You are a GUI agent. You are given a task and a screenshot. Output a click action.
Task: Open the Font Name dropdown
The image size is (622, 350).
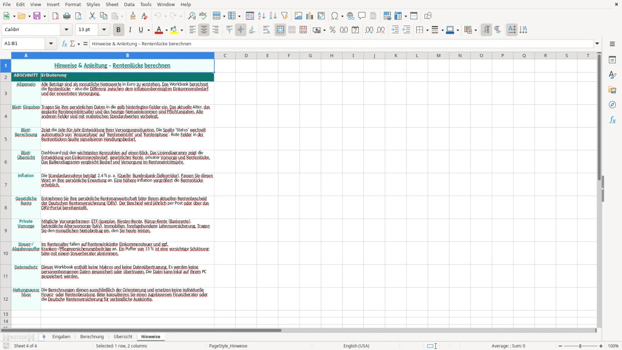coord(67,30)
